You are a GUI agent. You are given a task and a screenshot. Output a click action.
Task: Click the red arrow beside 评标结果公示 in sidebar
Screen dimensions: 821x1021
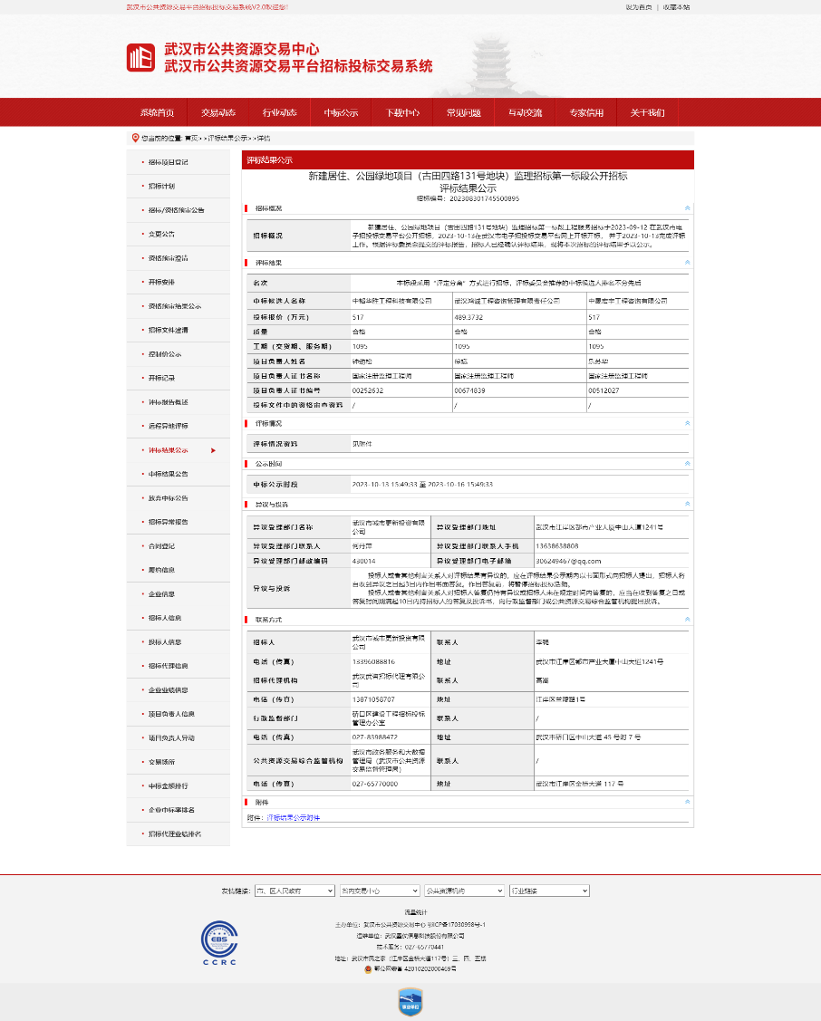pyautogui.click(x=213, y=450)
